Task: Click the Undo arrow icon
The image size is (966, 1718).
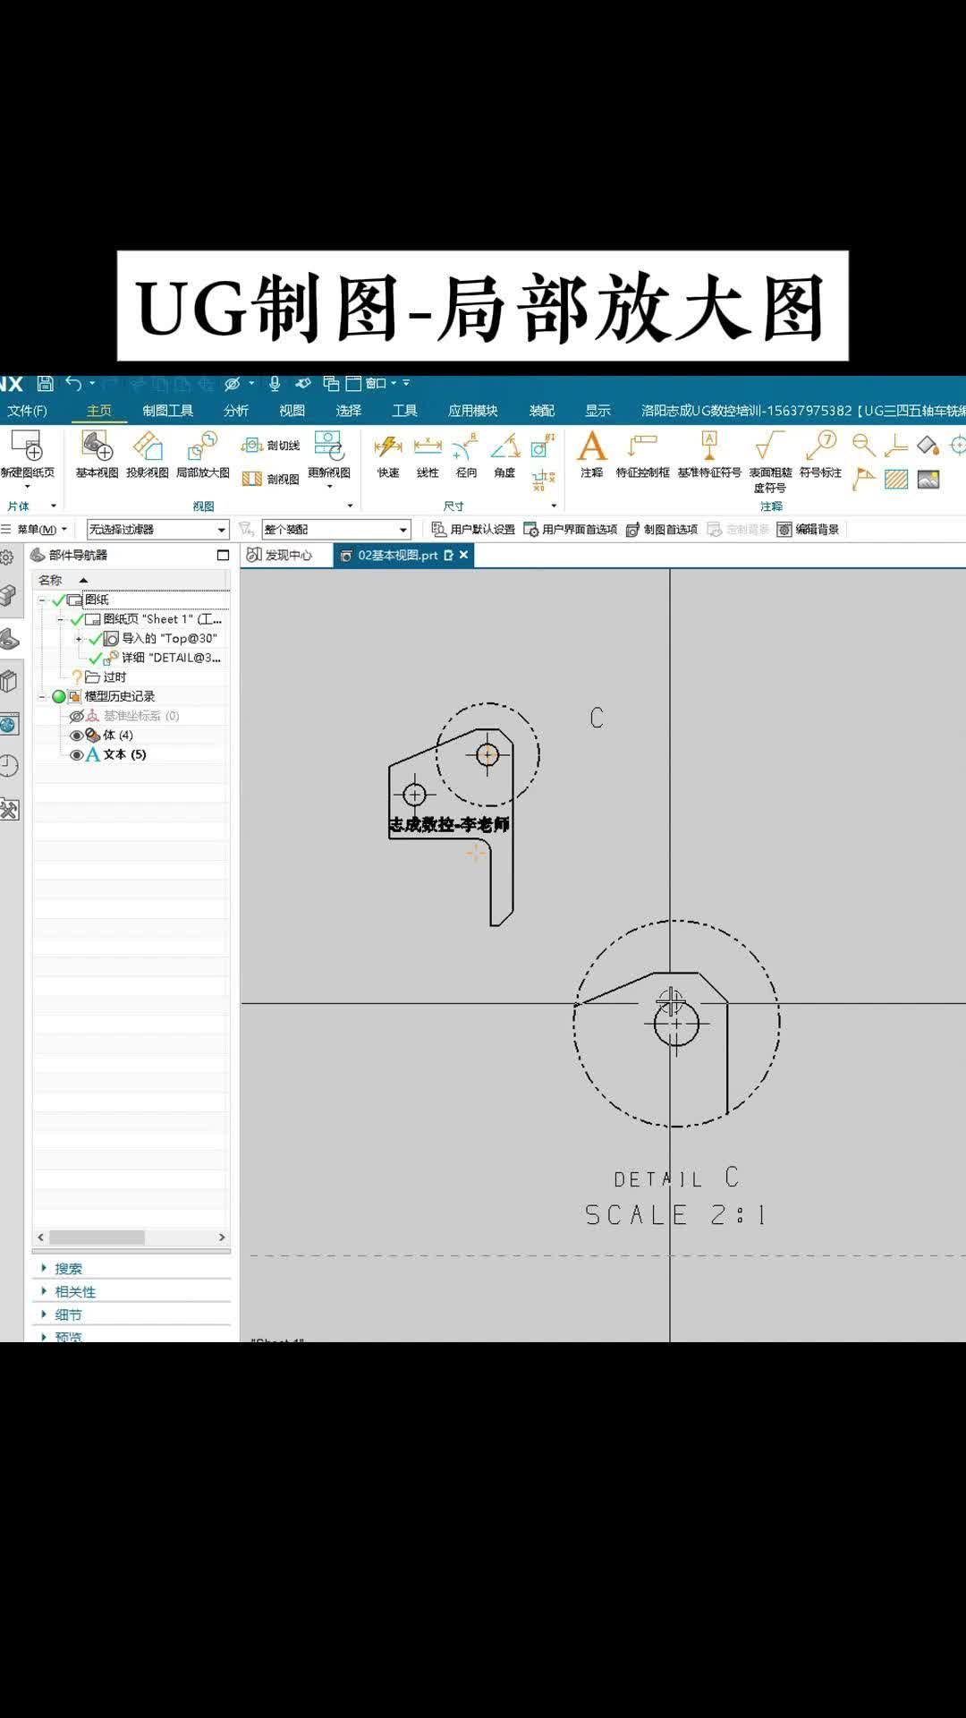Action: point(73,384)
